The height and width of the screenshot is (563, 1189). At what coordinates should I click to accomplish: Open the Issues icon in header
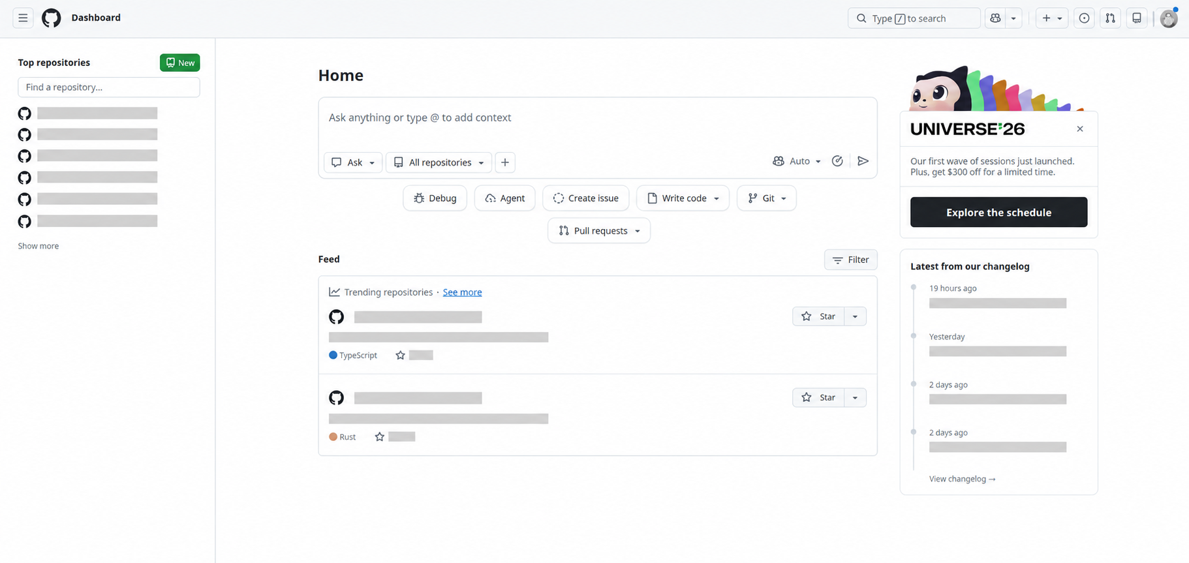(x=1084, y=18)
